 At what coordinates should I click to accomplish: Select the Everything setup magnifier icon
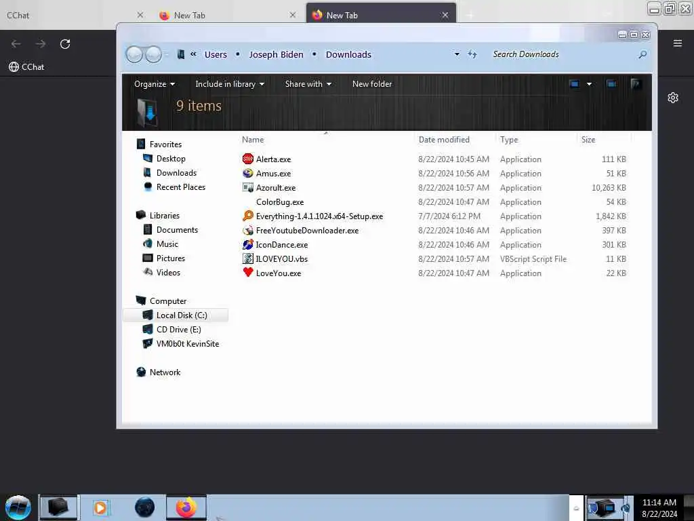[x=248, y=216]
